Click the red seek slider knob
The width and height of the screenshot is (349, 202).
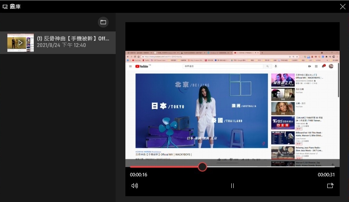[202, 167]
